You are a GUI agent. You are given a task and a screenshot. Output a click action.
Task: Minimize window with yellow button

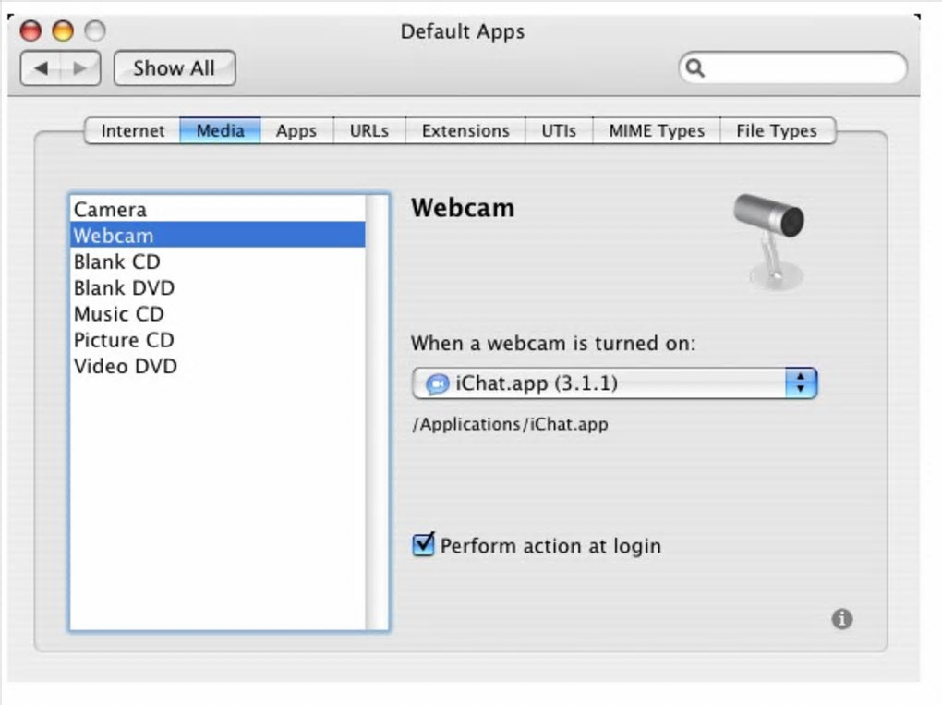[x=63, y=30]
